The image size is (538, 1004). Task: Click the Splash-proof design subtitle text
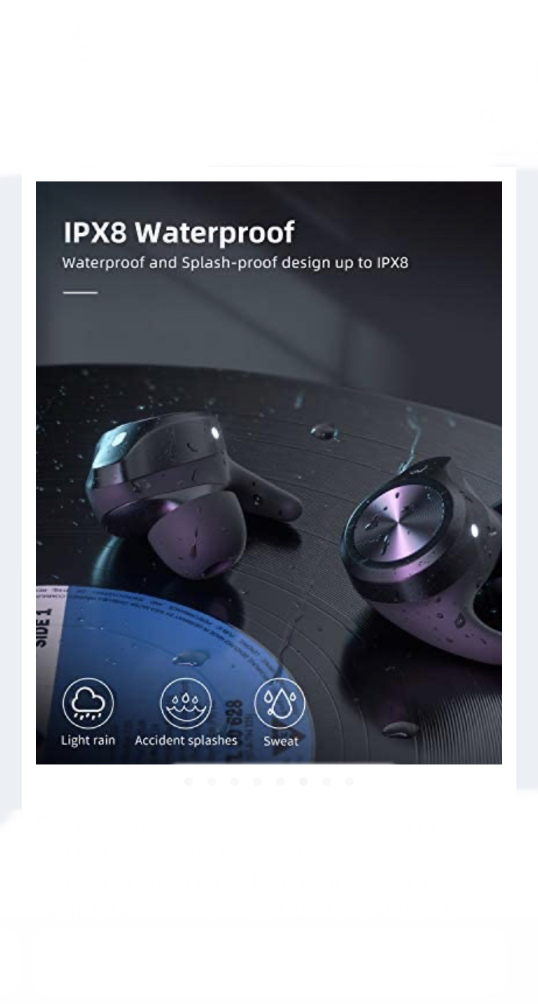(235, 262)
